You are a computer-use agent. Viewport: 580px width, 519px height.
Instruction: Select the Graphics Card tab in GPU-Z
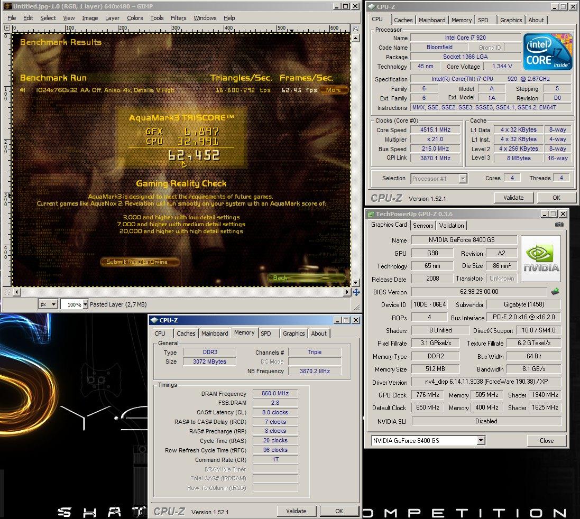point(389,225)
